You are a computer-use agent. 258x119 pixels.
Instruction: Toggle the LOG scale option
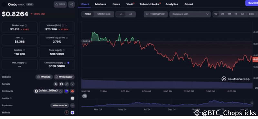click(x=251, y=14)
